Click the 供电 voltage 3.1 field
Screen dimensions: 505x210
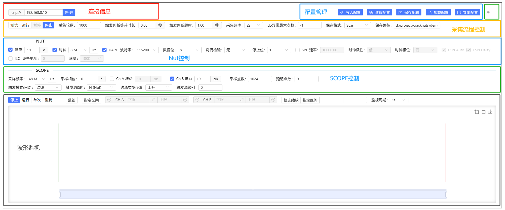(32, 50)
